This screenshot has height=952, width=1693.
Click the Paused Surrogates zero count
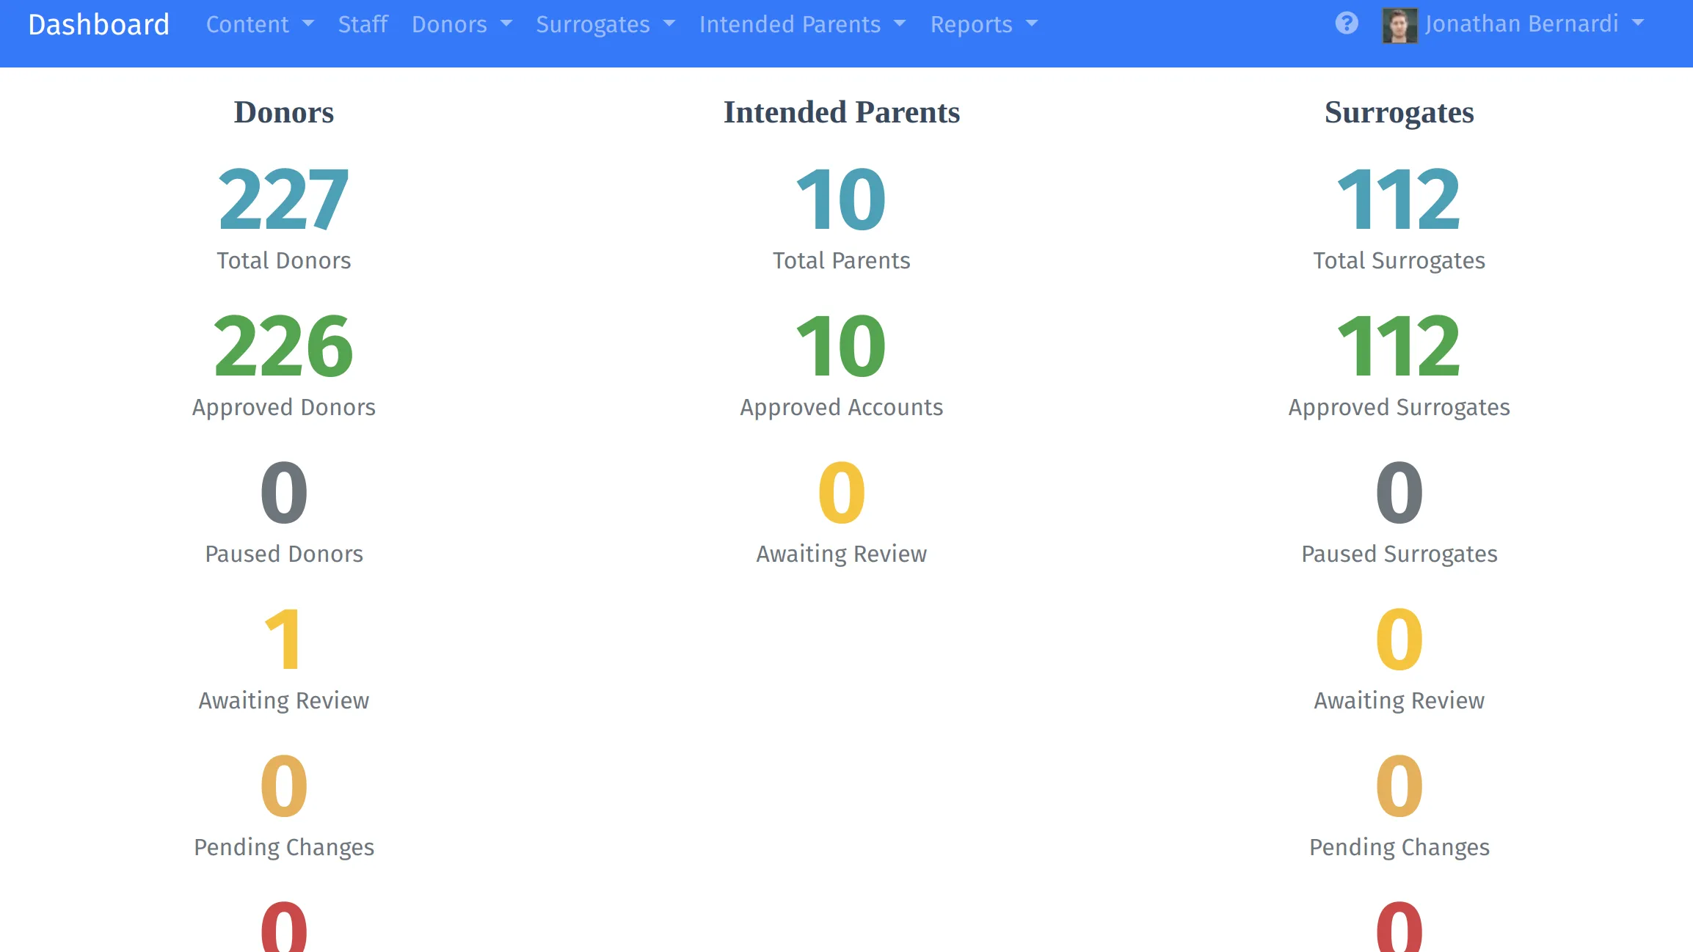coord(1399,492)
